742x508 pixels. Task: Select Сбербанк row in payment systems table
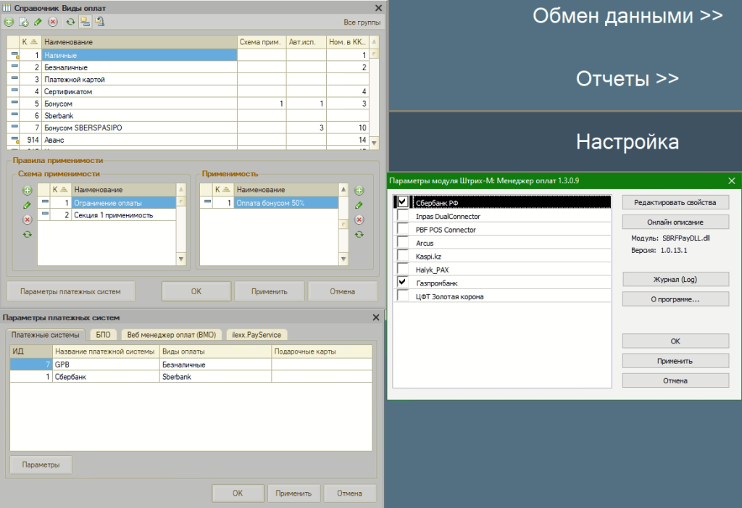click(x=191, y=377)
